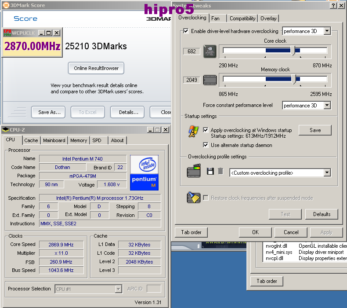The height and width of the screenshot is (308, 347).
Task: Open the About tab in CPU-Z
Action: pos(117,140)
